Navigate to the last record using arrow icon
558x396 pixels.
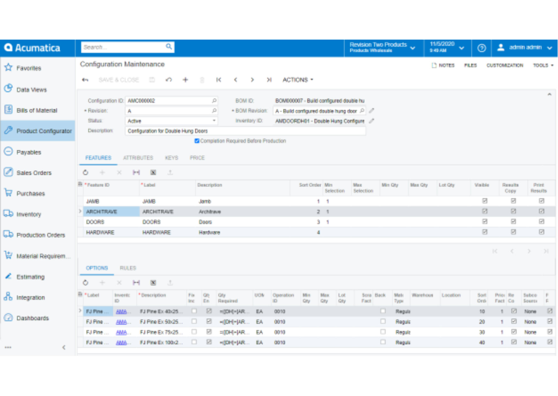(x=269, y=80)
